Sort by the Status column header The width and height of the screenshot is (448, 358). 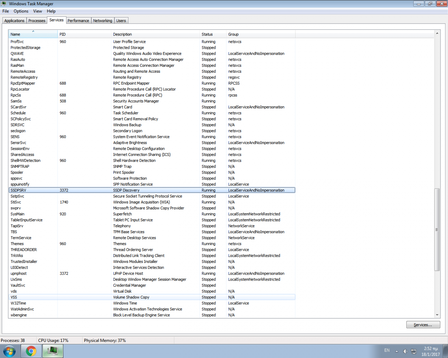click(213, 34)
